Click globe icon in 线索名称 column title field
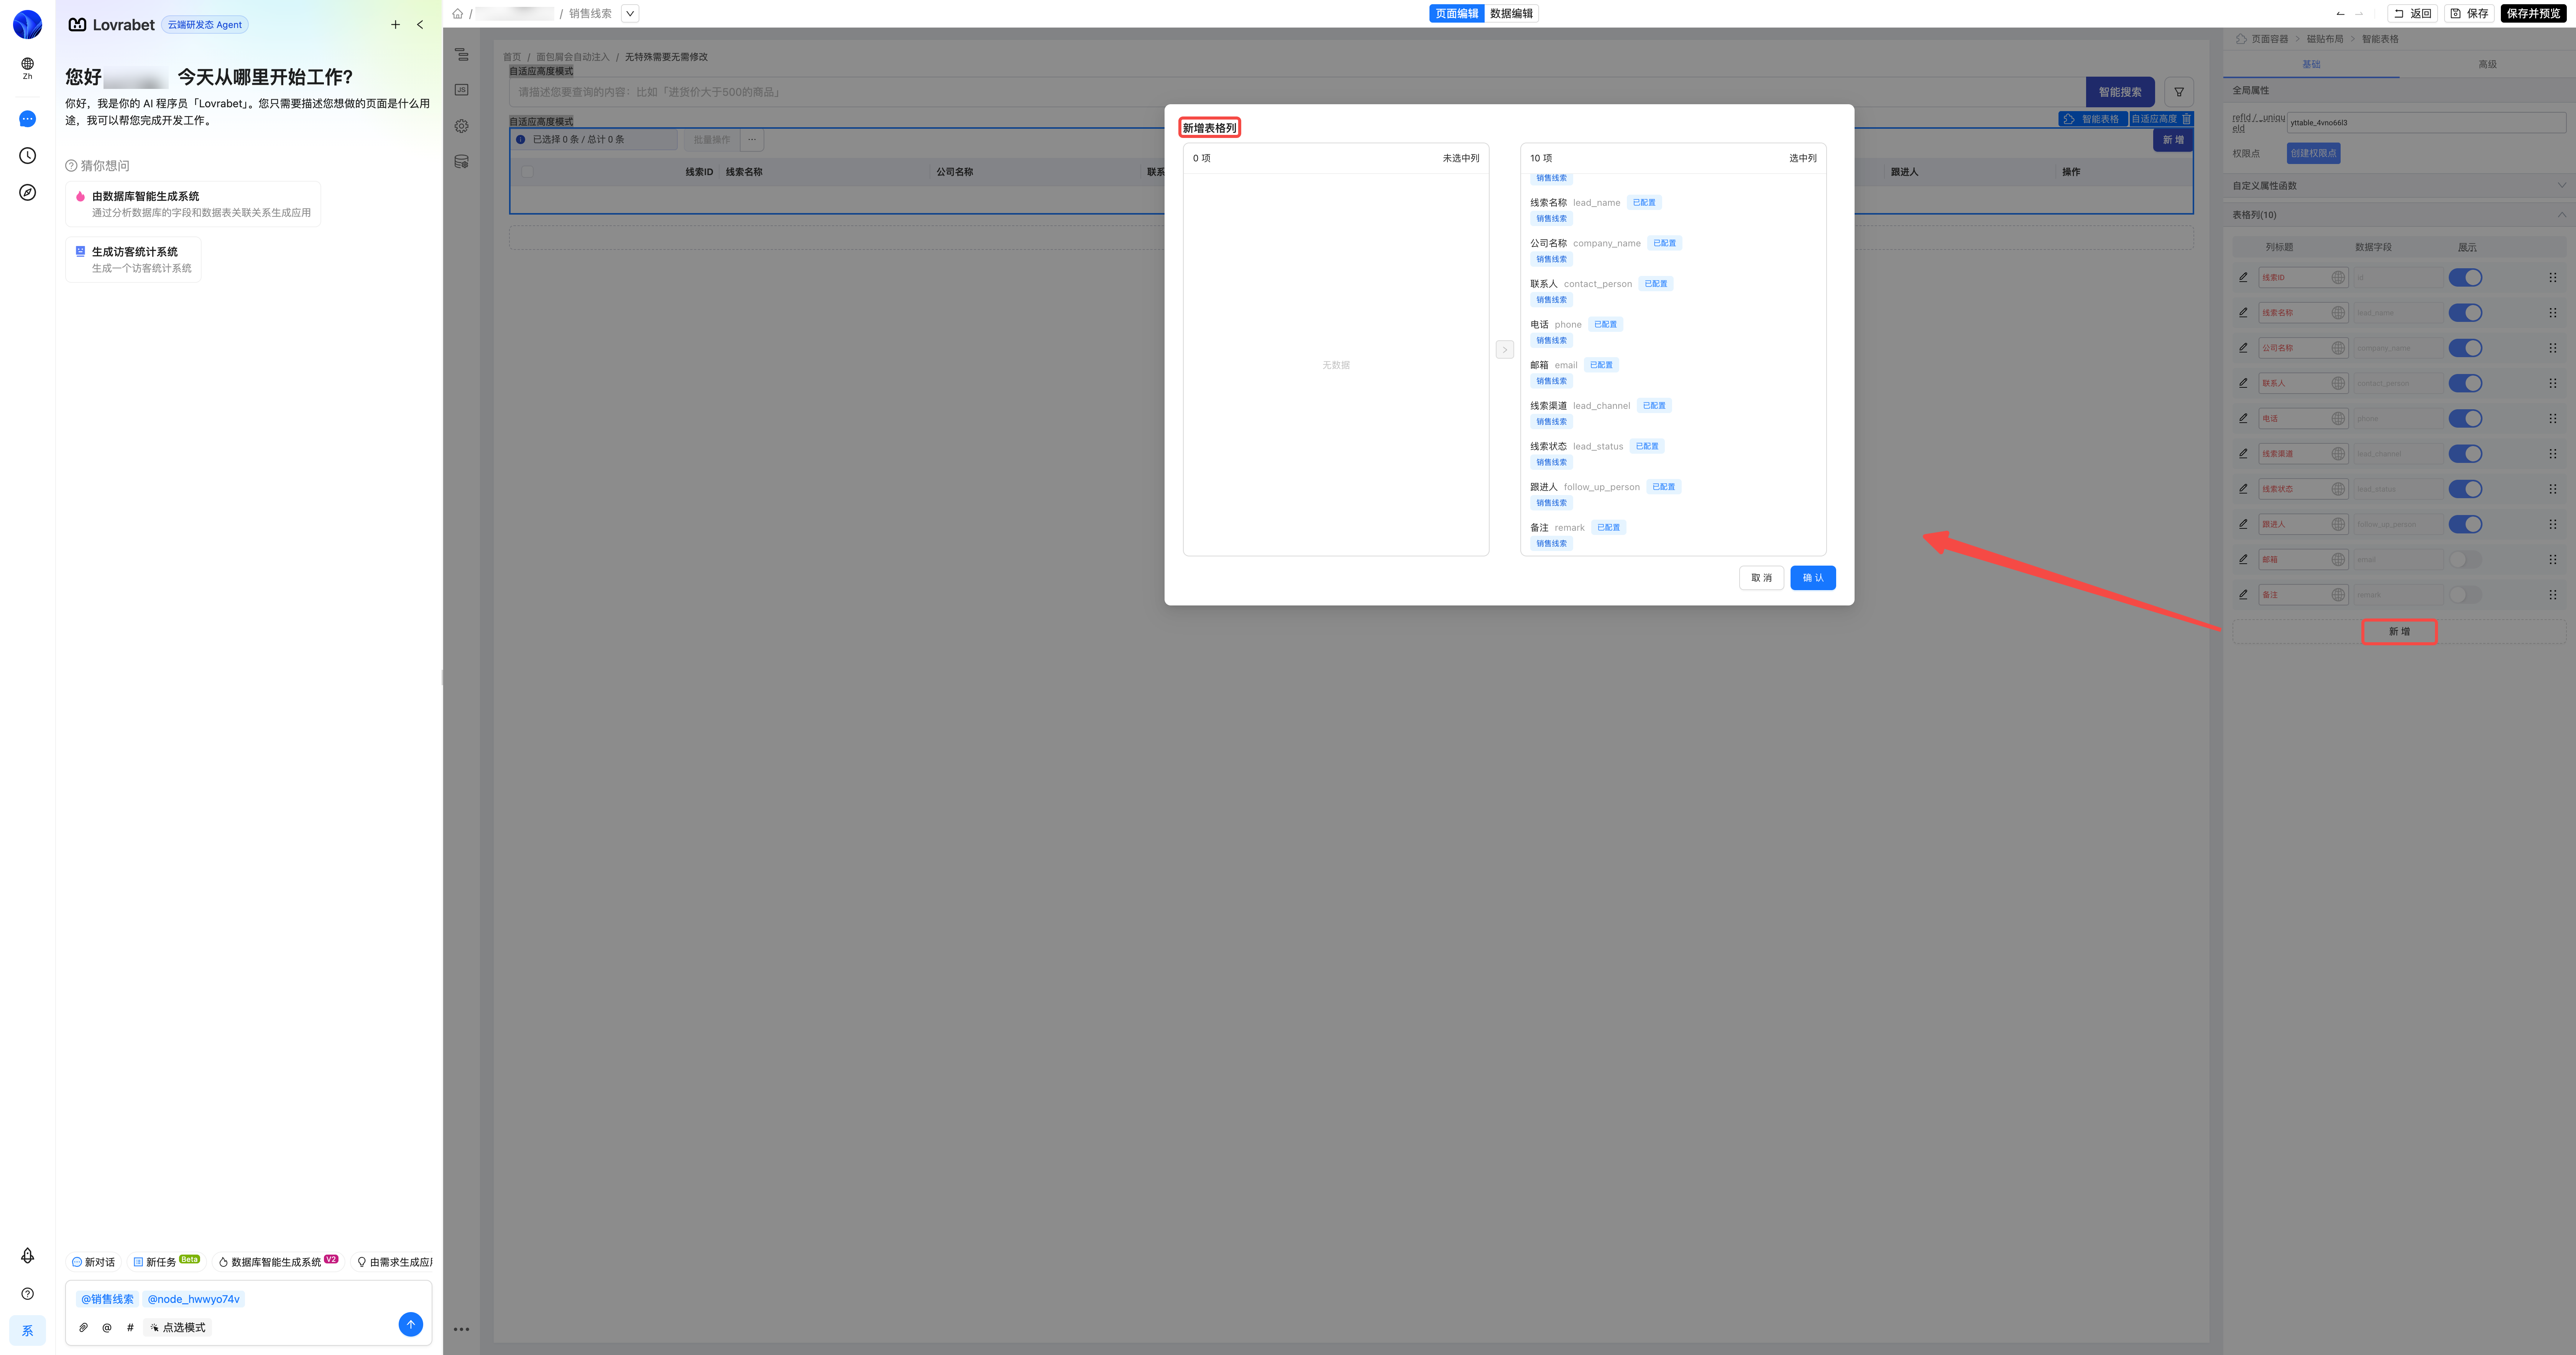 [2338, 313]
